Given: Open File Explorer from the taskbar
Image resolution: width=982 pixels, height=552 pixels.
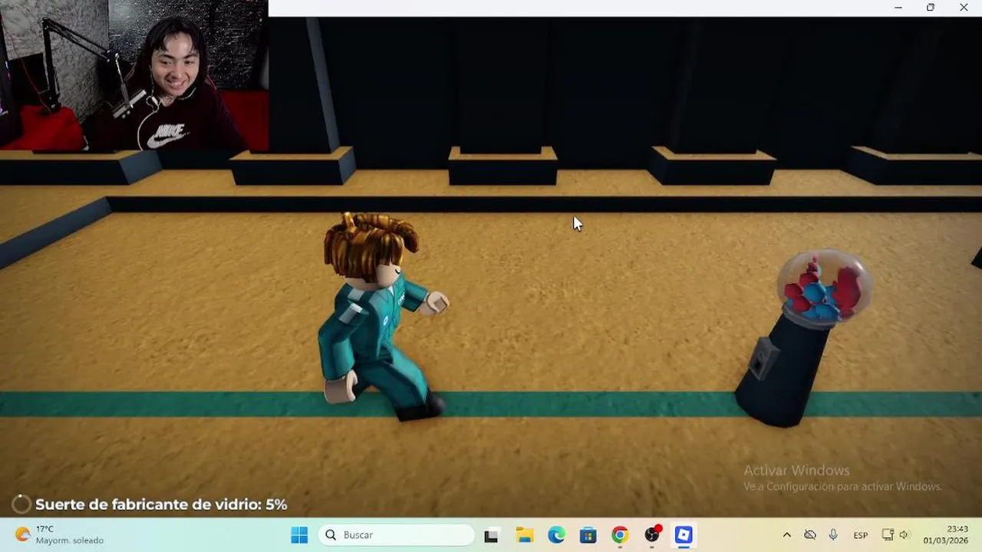Looking at the screenshot, I should [x=524, y=535].
